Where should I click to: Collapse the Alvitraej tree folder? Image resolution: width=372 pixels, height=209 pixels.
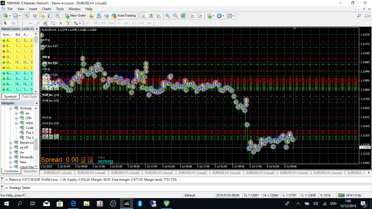(11, 108)
